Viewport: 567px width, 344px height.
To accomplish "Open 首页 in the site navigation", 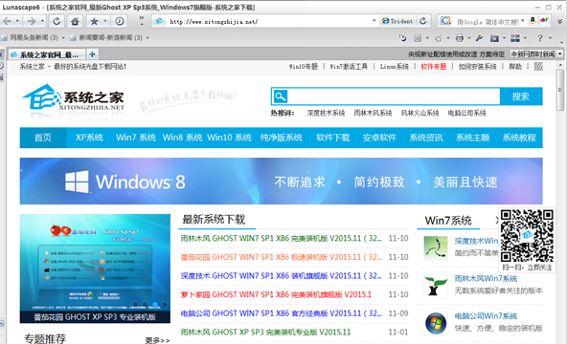I will (x=43, y=138).
